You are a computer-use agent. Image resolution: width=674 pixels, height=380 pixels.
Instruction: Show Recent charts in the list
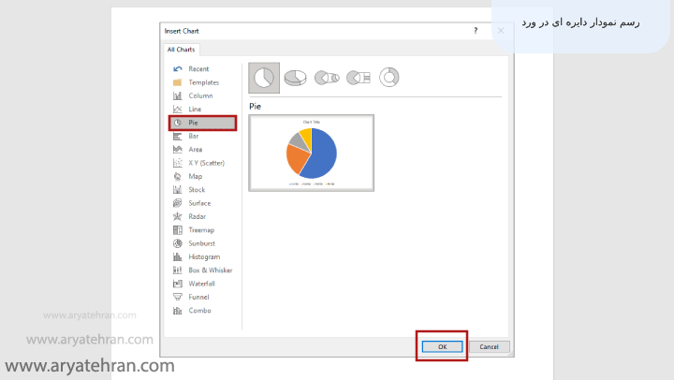198,68
